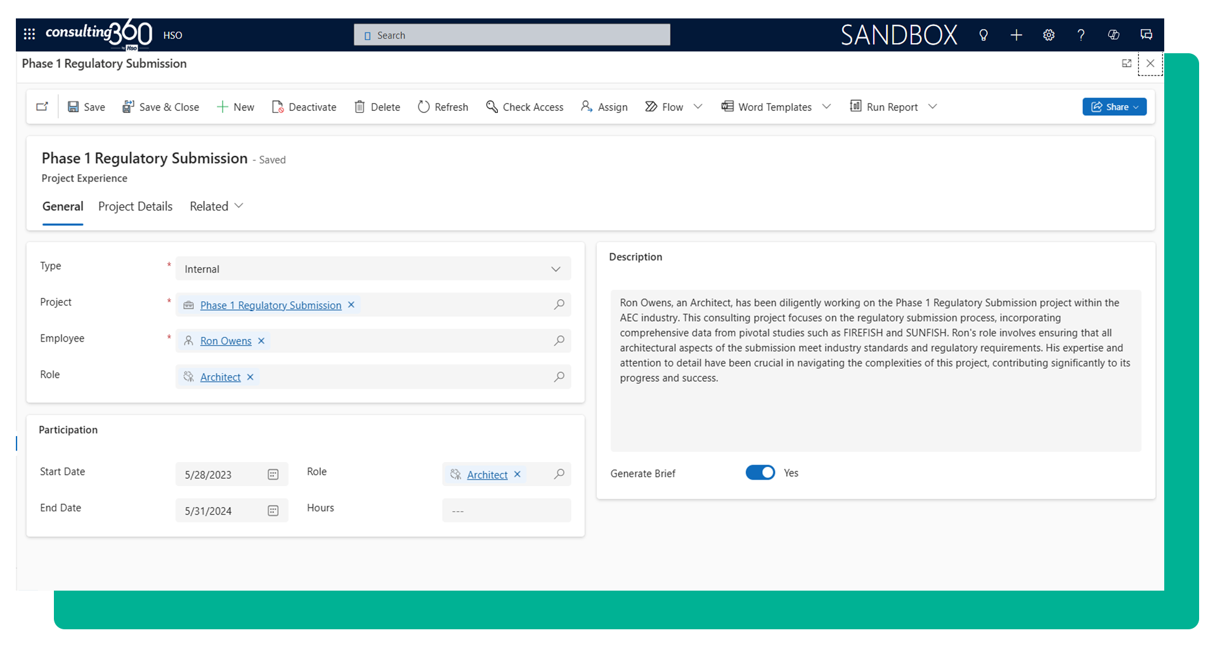Click the Share button
The width and height of the screenshot is (1208, 654).
pyautogui.click(x=1114, y=107)
